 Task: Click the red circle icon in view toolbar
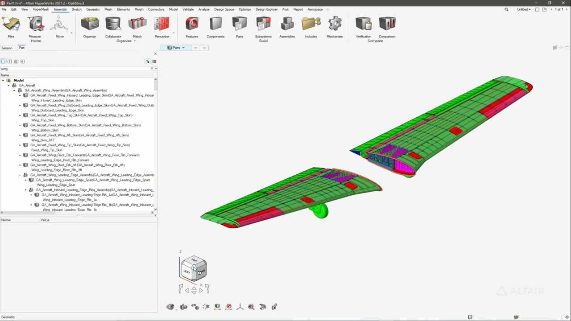pos(229,307)
